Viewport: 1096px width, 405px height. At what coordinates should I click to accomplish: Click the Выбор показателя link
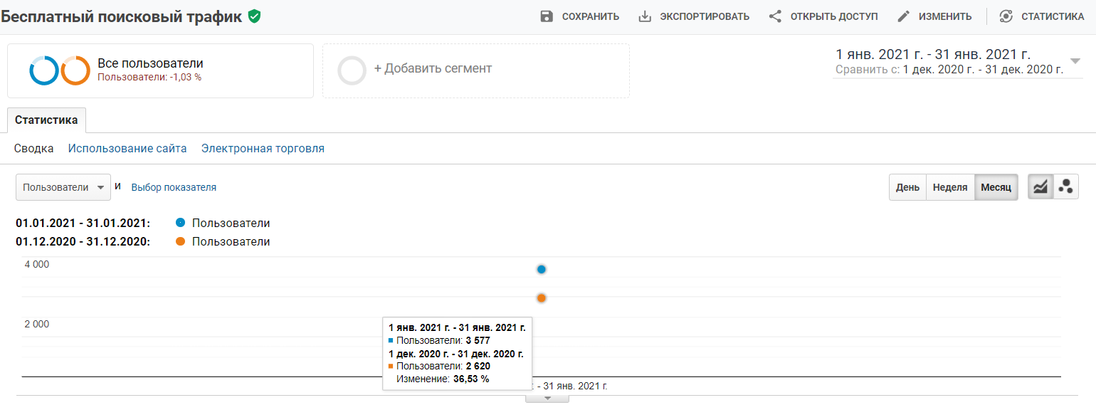click(174, 187)
